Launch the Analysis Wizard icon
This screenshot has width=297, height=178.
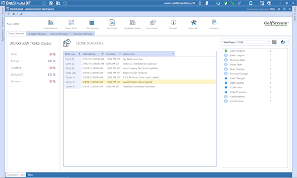[x=71, y=23]
